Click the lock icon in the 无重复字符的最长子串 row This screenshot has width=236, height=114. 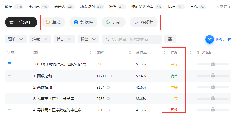213,98
